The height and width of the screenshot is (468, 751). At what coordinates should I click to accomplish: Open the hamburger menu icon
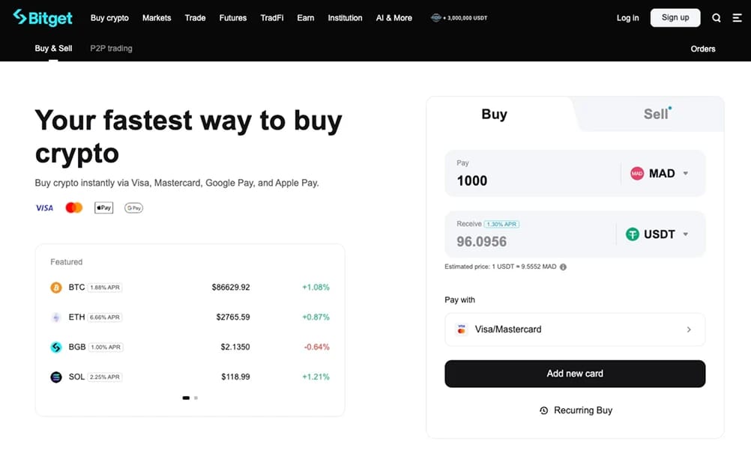(737, 18)
